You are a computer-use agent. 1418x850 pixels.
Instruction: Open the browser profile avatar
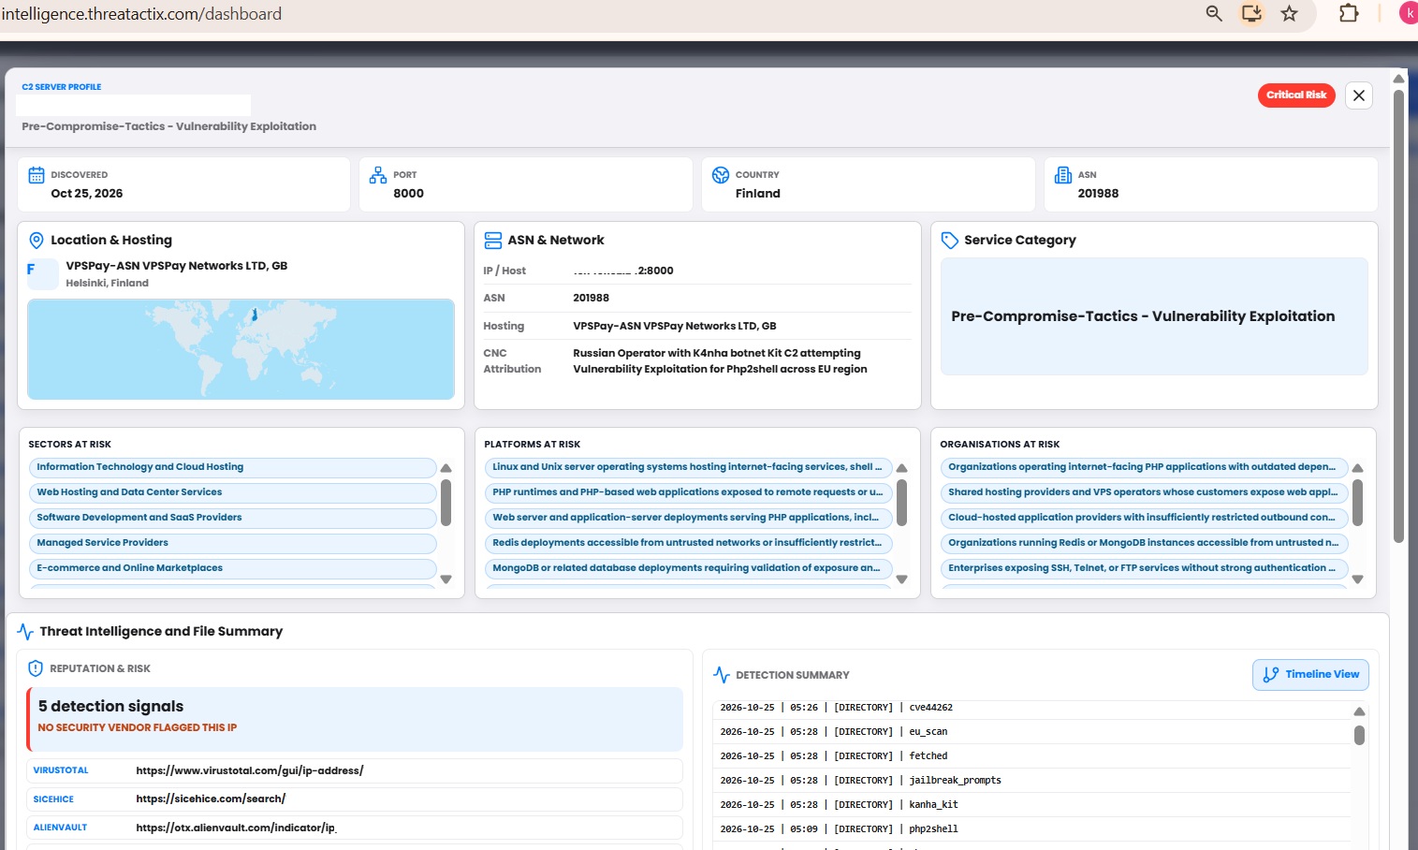[x=1408, y=13]
